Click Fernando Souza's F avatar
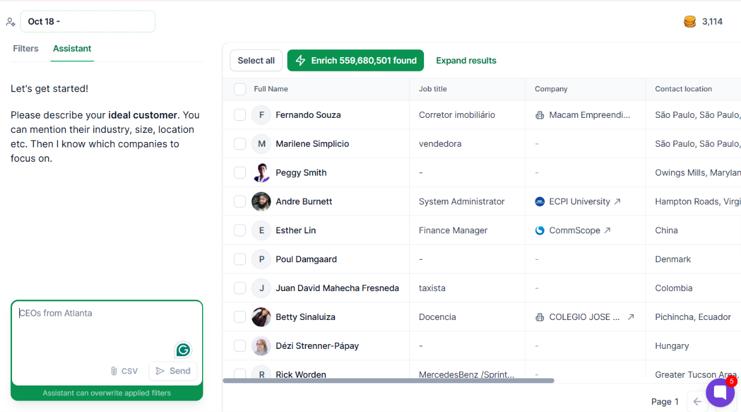This screenshot has height=412, width=741. (x=261, y=115)
